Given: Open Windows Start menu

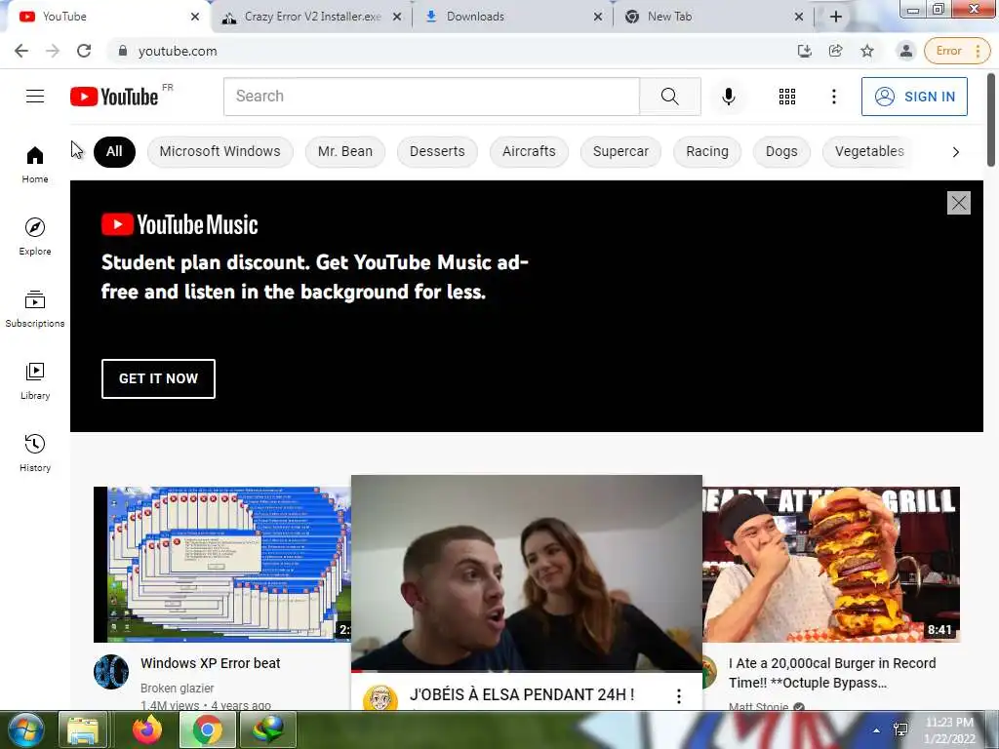Looking at the screenshot, I should (24, 729).
